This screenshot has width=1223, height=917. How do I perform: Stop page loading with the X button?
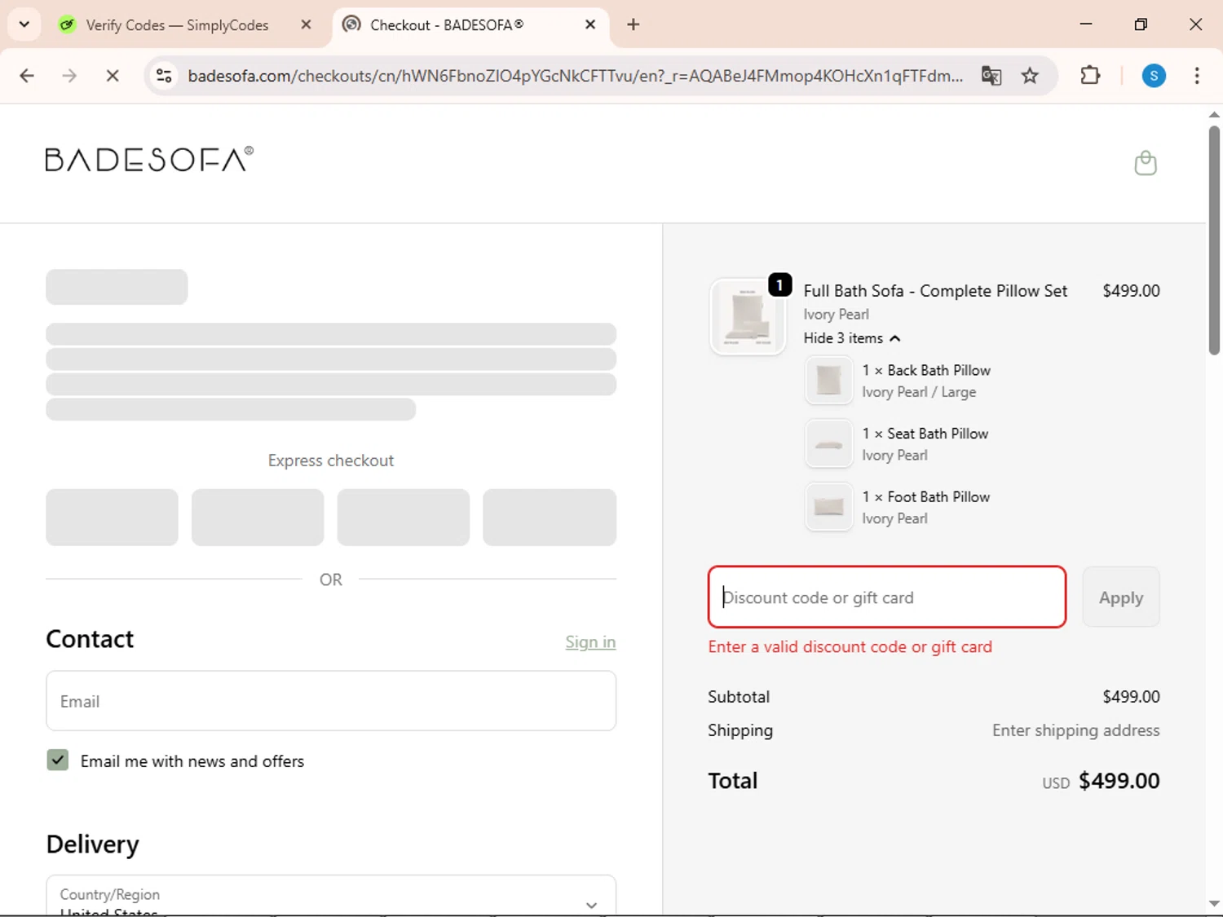pos(113,76)
